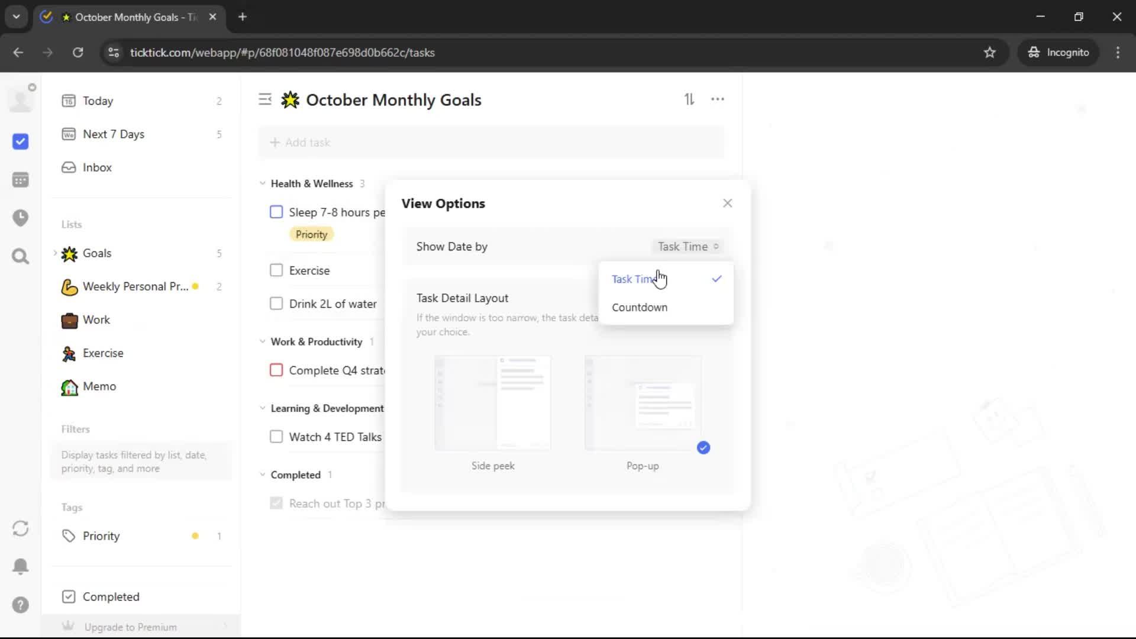The width and height of the screenshot is (1136, 639).
Task: Choose Countdown from the dropdown menu
Action: tap(640, 307)
